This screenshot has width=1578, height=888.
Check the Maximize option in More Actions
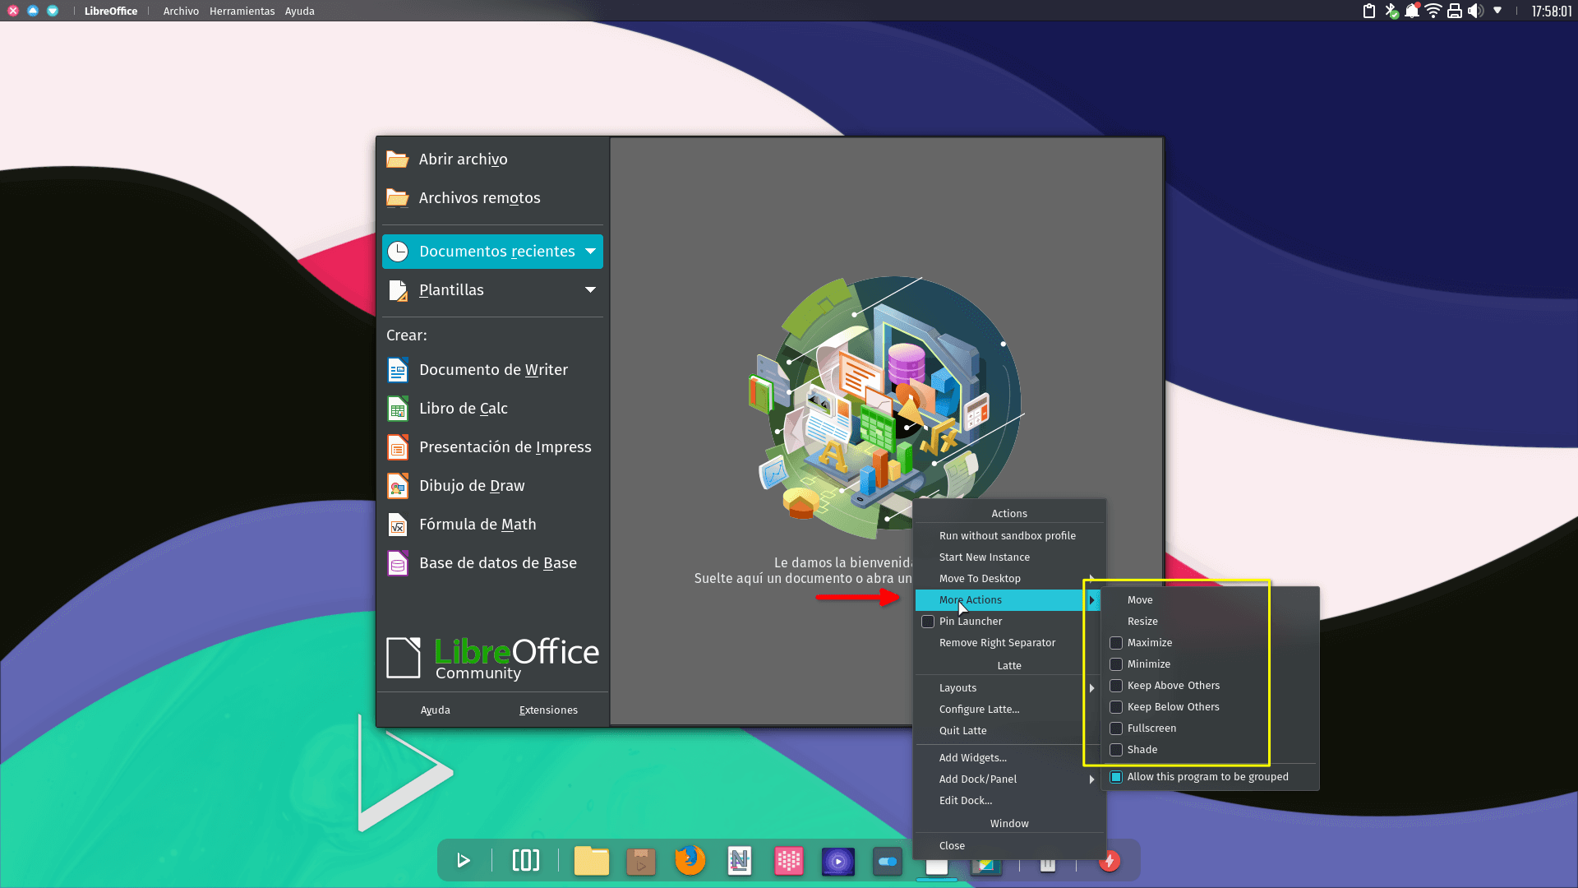pyautogui.click(x=1116, y=642)
